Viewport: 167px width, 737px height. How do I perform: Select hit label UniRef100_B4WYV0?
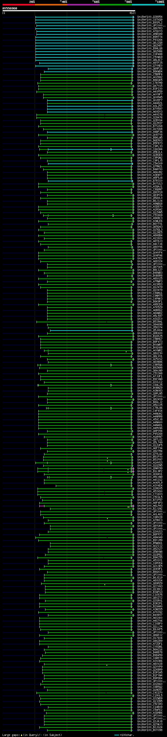tap(150, 169)
